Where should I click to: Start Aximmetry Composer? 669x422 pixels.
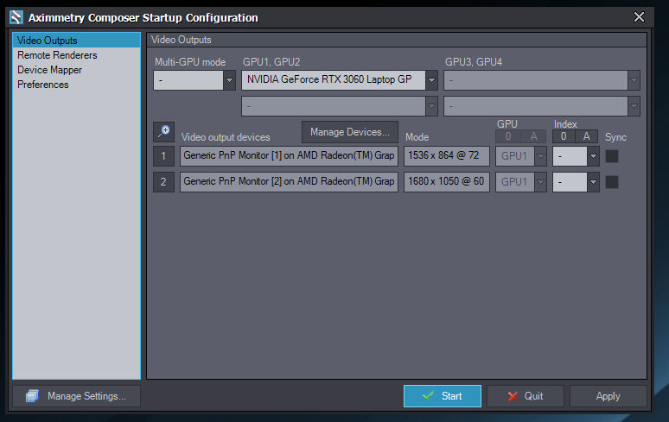(443, 396)
